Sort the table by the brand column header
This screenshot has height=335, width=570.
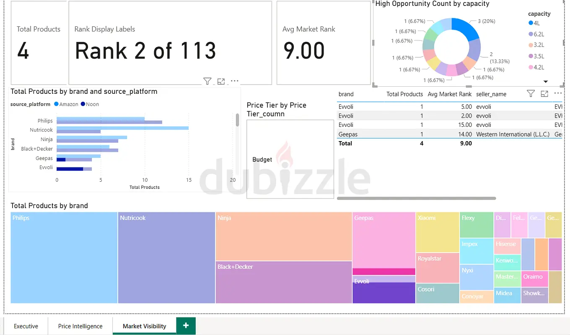point(346,94)
